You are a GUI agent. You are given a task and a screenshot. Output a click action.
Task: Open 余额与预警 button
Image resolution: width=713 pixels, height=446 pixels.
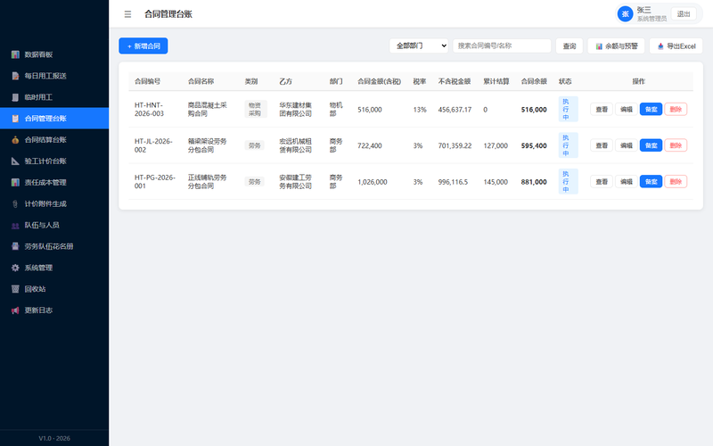click(x=616, y=46)
